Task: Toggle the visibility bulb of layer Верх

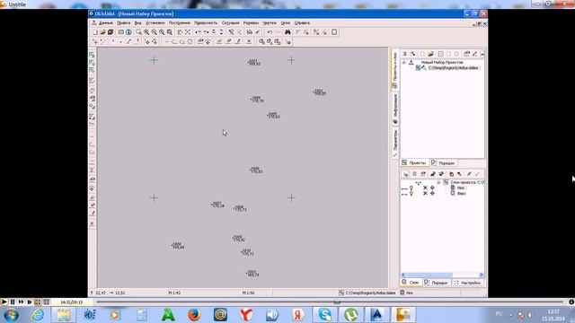Action: (x=411, y=194)
